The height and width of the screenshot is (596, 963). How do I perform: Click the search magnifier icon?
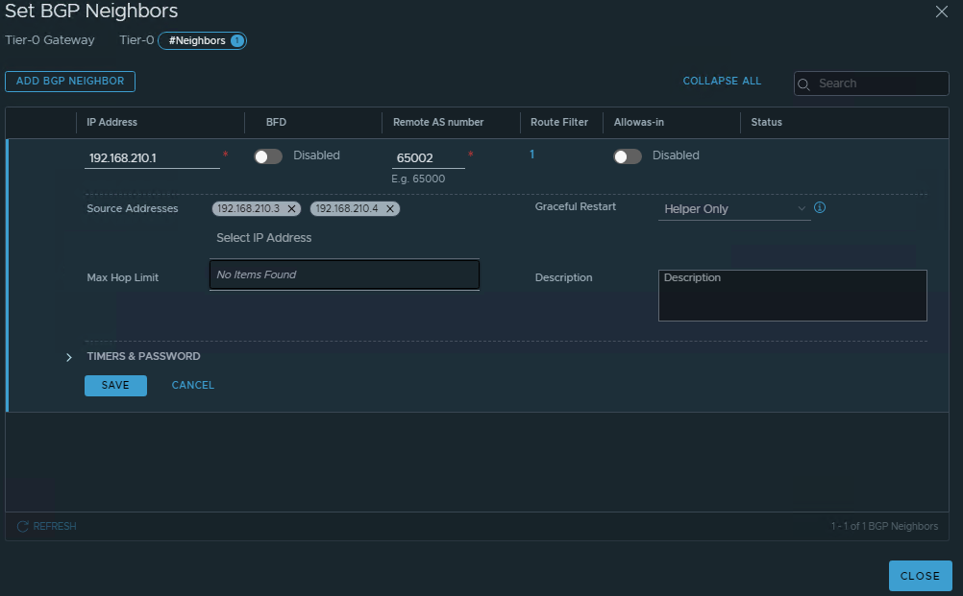tap(805, 83)
